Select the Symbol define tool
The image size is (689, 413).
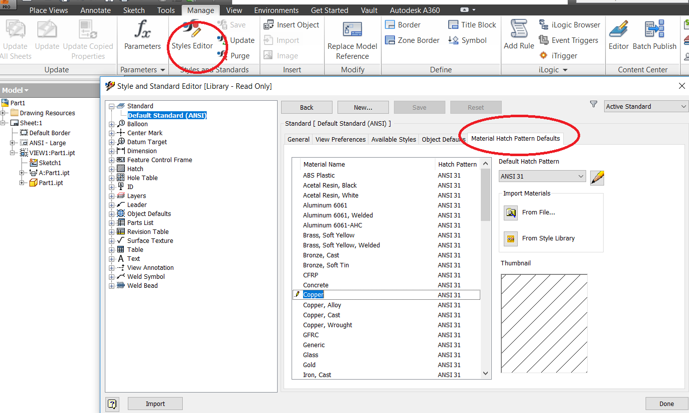pos(468,40)
